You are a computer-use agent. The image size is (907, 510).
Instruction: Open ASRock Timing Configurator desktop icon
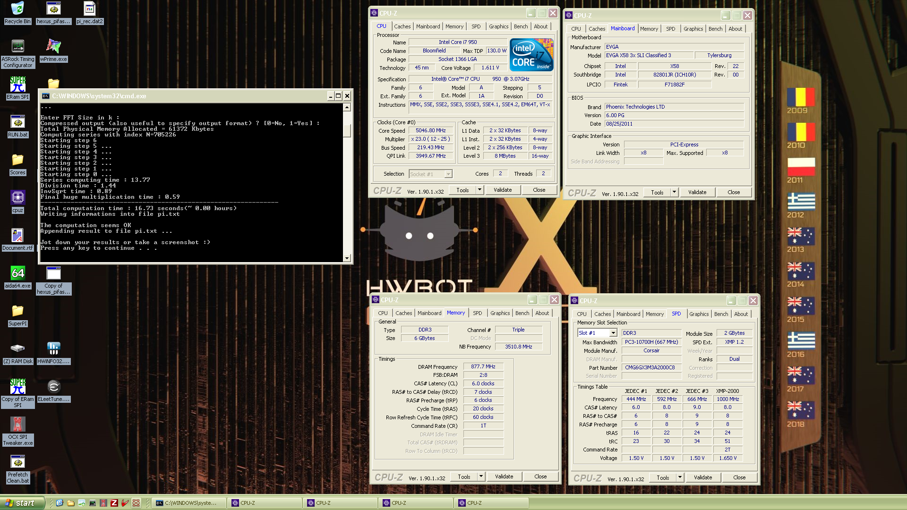[17, 53]
